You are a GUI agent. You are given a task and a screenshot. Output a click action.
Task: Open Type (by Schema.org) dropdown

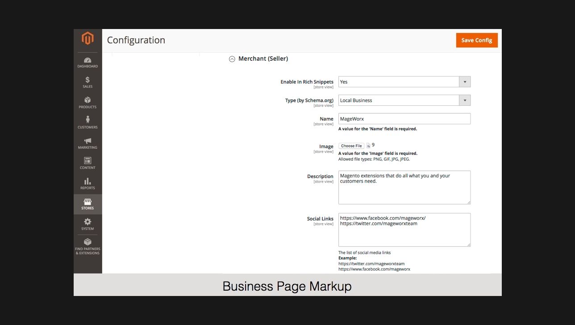(404, 100)
